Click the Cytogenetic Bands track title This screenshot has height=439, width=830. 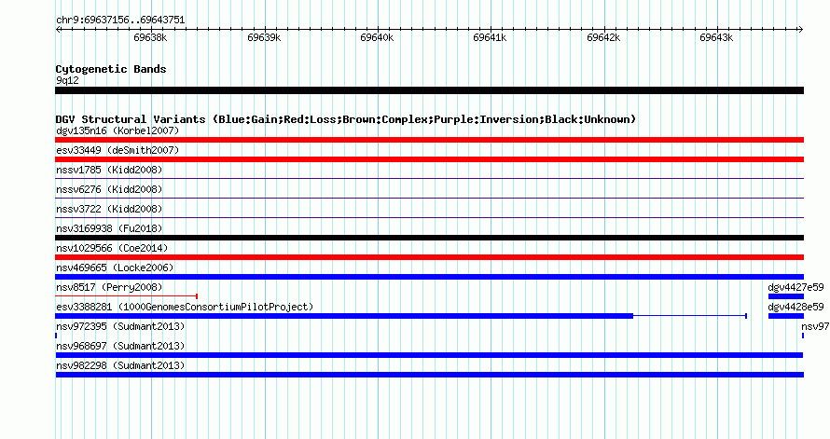(x=111, y=69)
